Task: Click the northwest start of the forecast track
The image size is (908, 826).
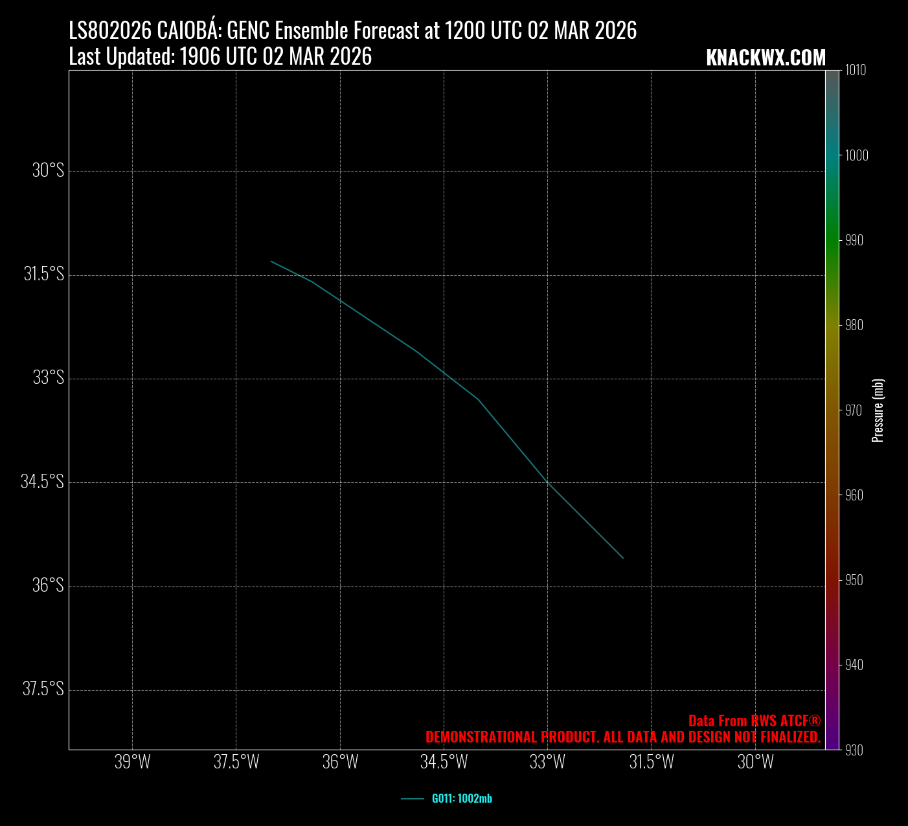Action: point(271,262)
